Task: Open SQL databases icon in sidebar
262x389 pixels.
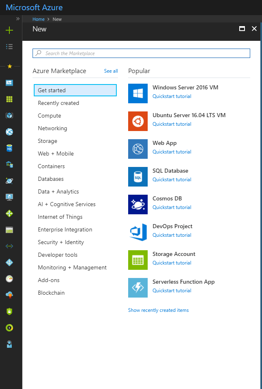Action: coord(9,148)
